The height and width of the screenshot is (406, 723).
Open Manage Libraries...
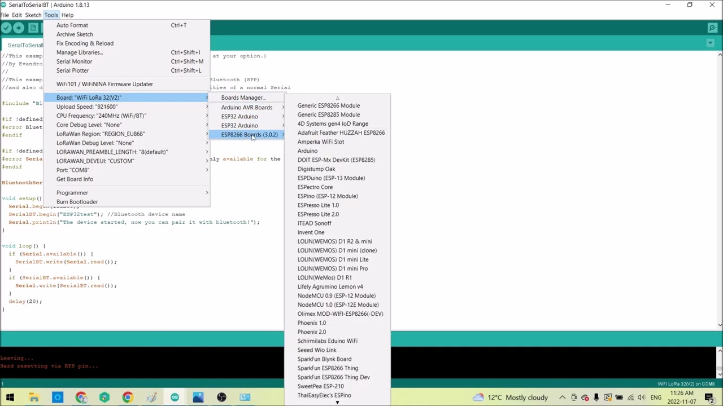click(128, 52)
